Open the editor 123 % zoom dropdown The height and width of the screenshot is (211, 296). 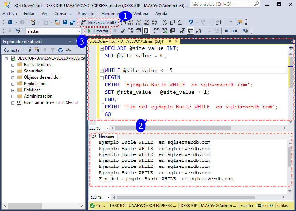click(x=107, y=128)
